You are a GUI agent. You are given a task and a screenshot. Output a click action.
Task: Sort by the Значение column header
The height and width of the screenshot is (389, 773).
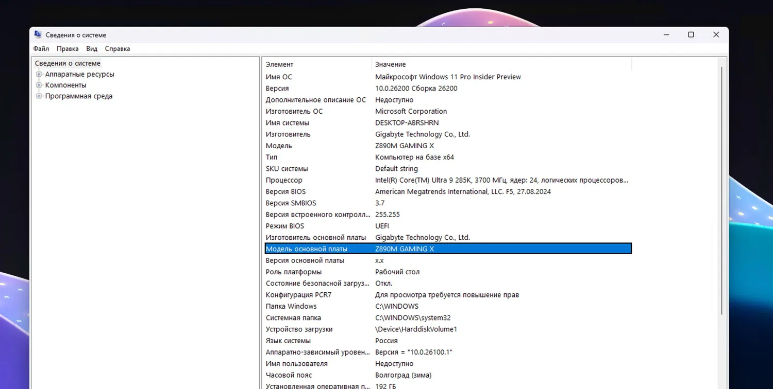point(501,64)
